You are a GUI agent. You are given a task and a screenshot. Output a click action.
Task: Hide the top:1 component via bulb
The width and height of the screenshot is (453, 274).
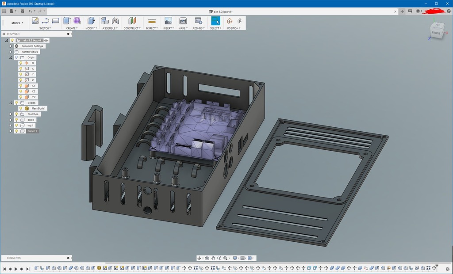pos(16,126)
